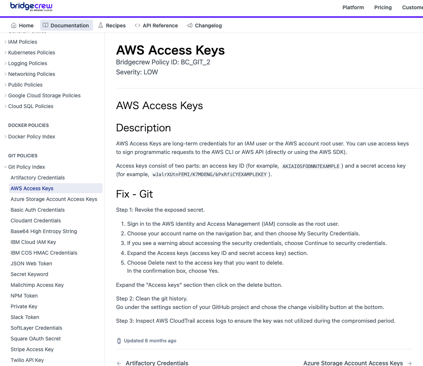Click the Description heading
The width and height of the screenshot is (423, 366).
pos(143,128)
